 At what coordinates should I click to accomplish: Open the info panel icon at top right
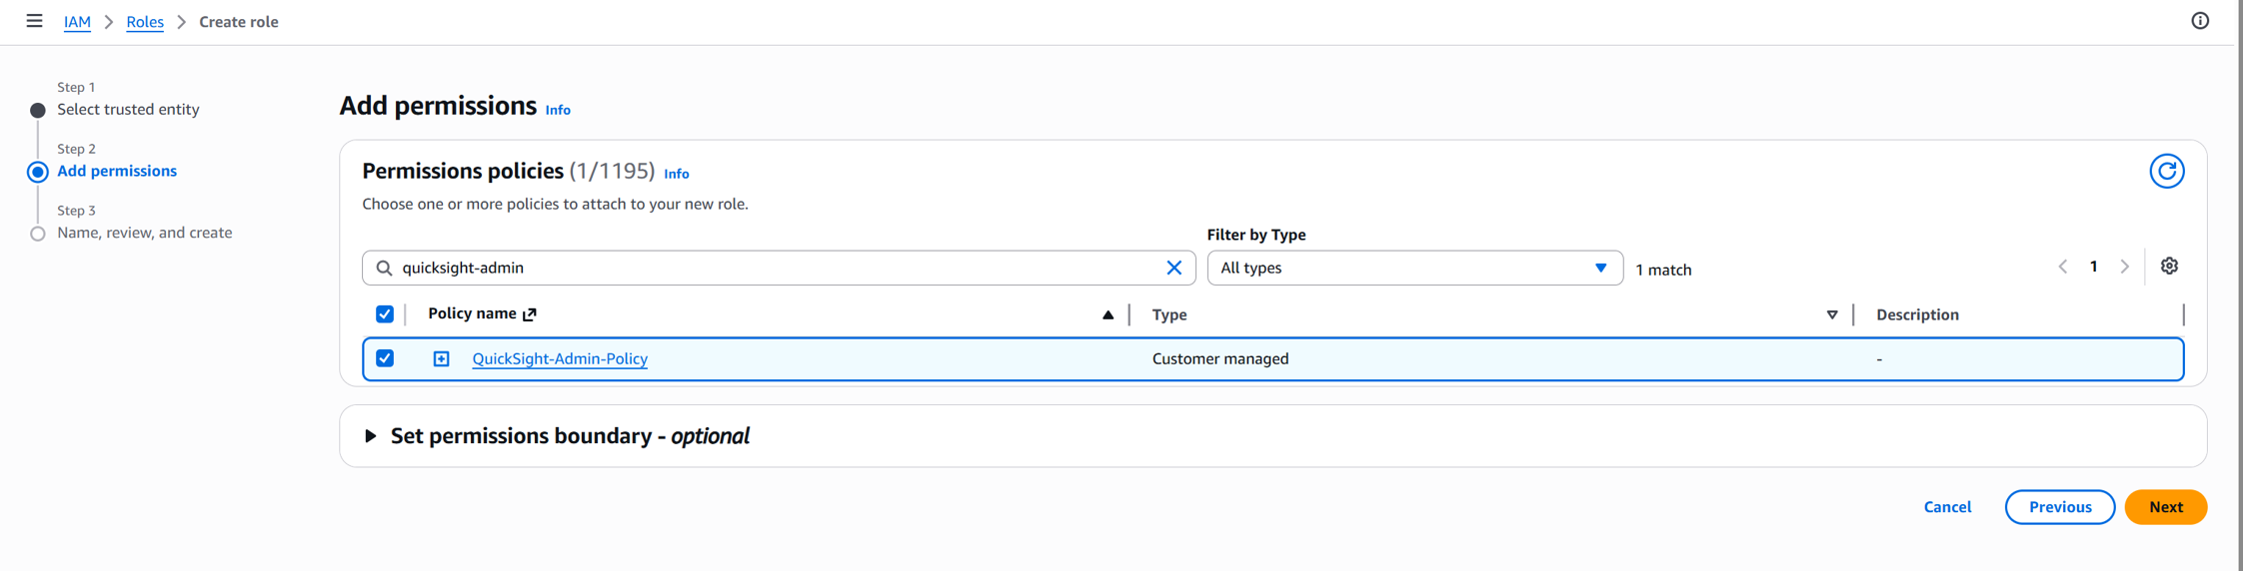point(2200,21)
